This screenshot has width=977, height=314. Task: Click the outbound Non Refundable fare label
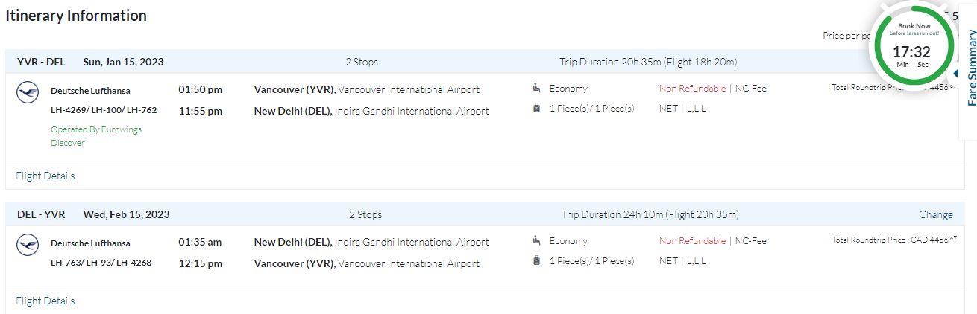692,89
